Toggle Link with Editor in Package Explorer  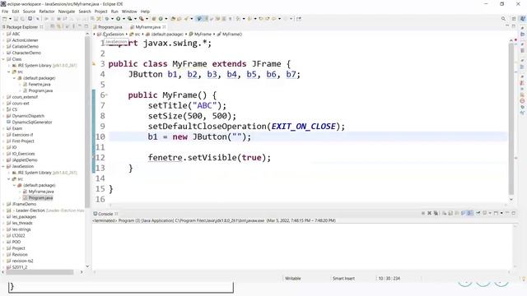58,26
